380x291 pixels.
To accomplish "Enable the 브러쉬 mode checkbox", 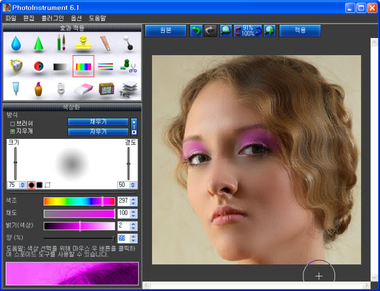I will [13, 124].
